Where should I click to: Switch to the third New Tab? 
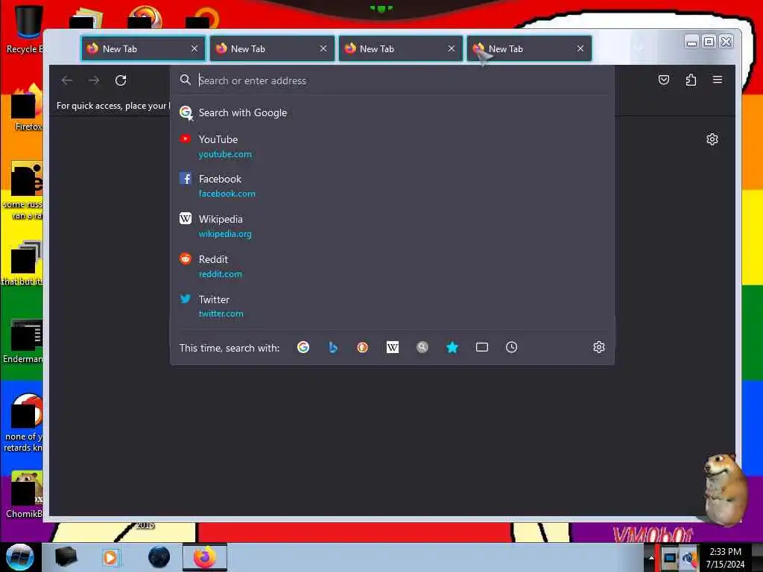pyautogui.click(x=400, y=48)
